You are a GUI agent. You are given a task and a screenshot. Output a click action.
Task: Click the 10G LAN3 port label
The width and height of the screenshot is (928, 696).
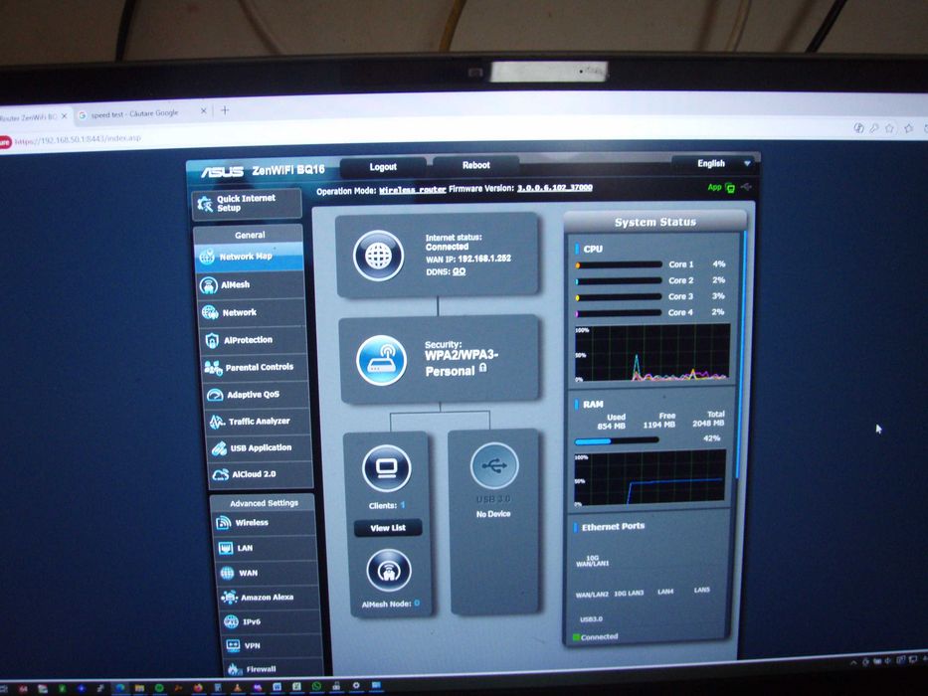point(630,593)
